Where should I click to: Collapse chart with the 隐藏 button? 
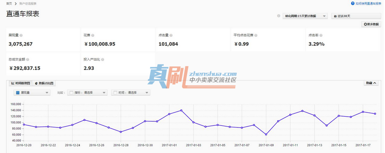pos(371,83)
